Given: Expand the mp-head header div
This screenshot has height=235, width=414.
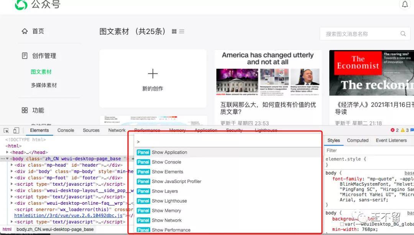Looking at the screenshot, I should (11, 165).
